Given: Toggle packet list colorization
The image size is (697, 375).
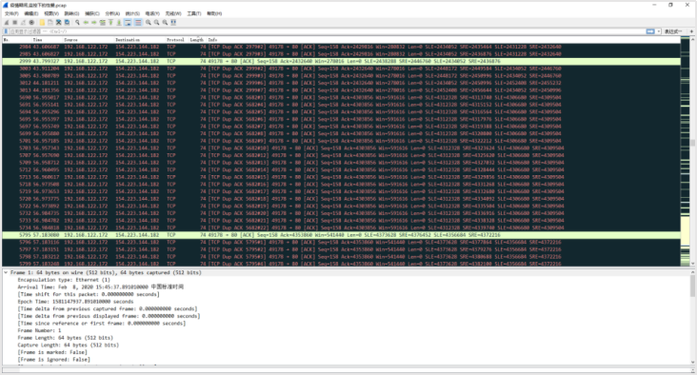Looking at the screenshot, I should (x=138, y=22).
